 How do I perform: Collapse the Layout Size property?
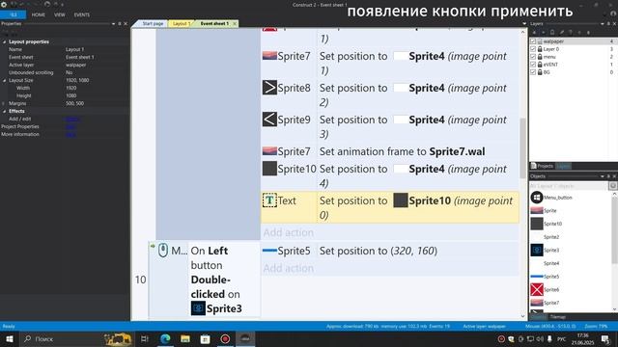point(4,80)
